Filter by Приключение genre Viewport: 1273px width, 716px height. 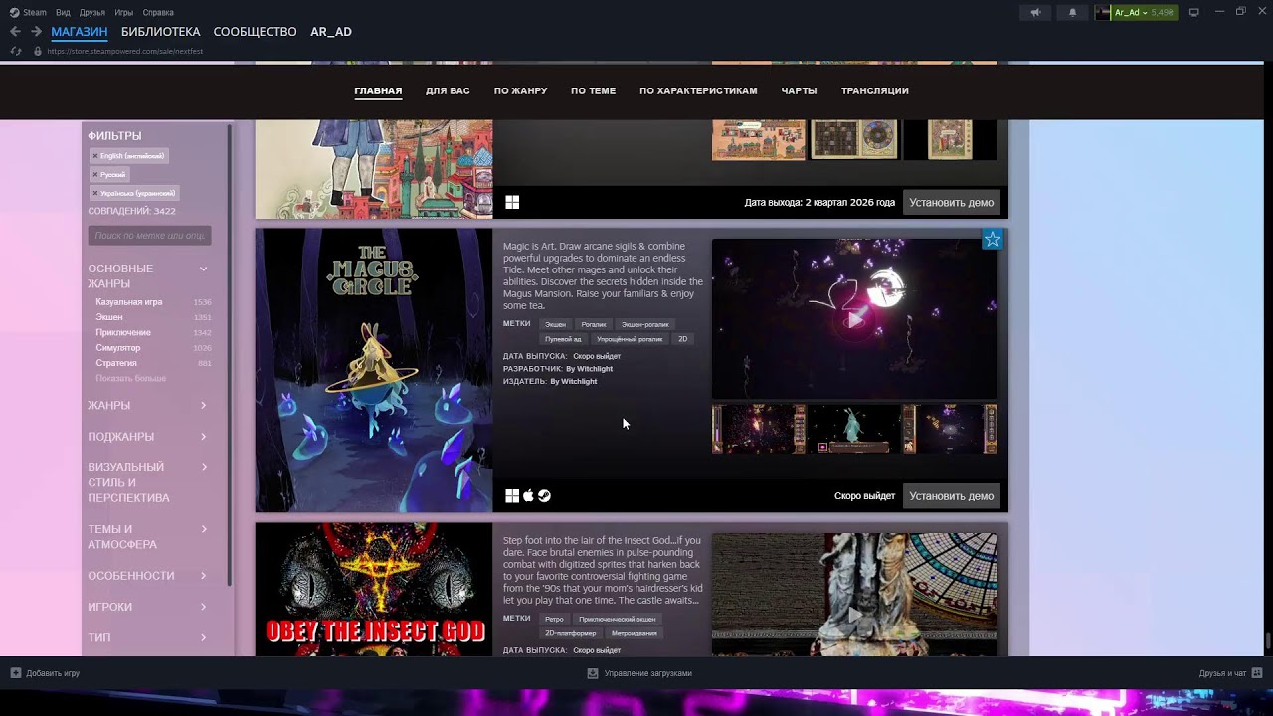point(123,333)
